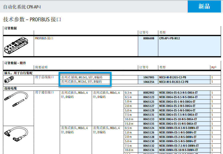The image size is (223, 154).
Task: Select order number 8086608
Action: point(149,38)
